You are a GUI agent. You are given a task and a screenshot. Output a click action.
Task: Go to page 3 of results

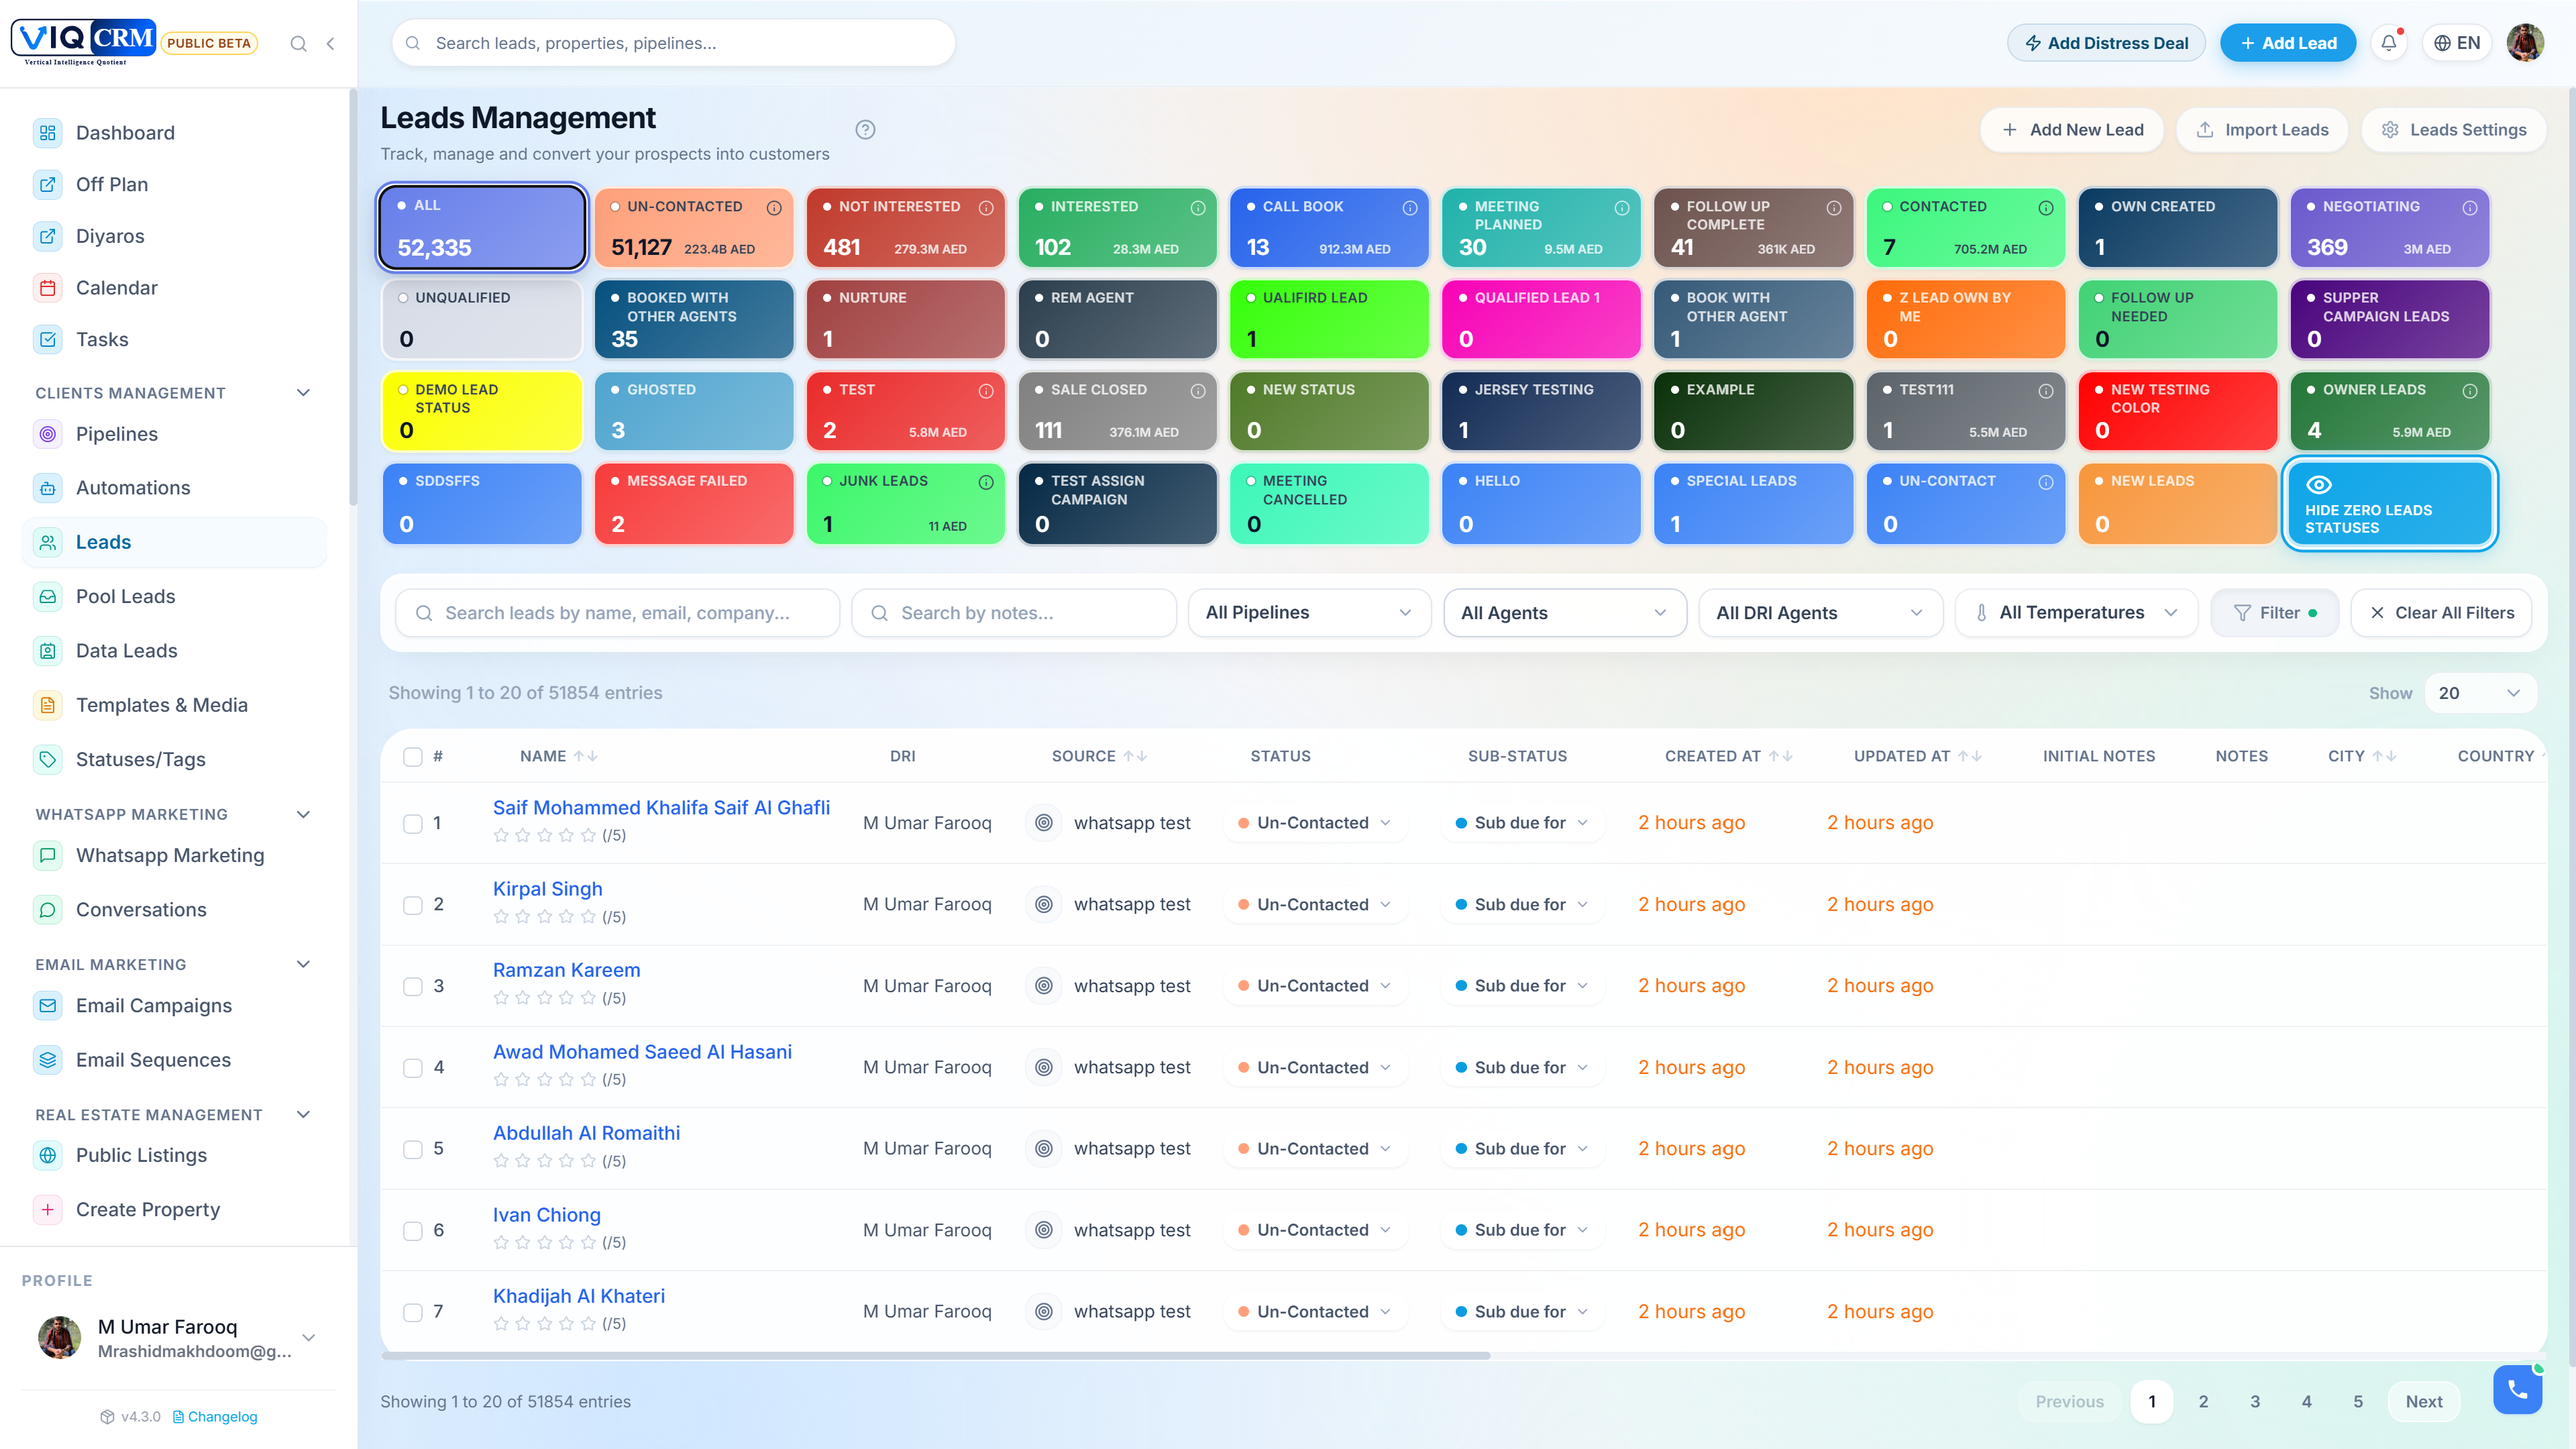pyautogui.click(x=2255, y=1402)
